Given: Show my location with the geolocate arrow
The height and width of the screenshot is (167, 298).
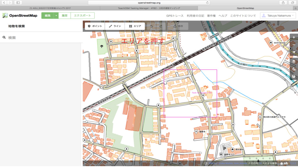Looking at the screenshot, I should 294,52.
